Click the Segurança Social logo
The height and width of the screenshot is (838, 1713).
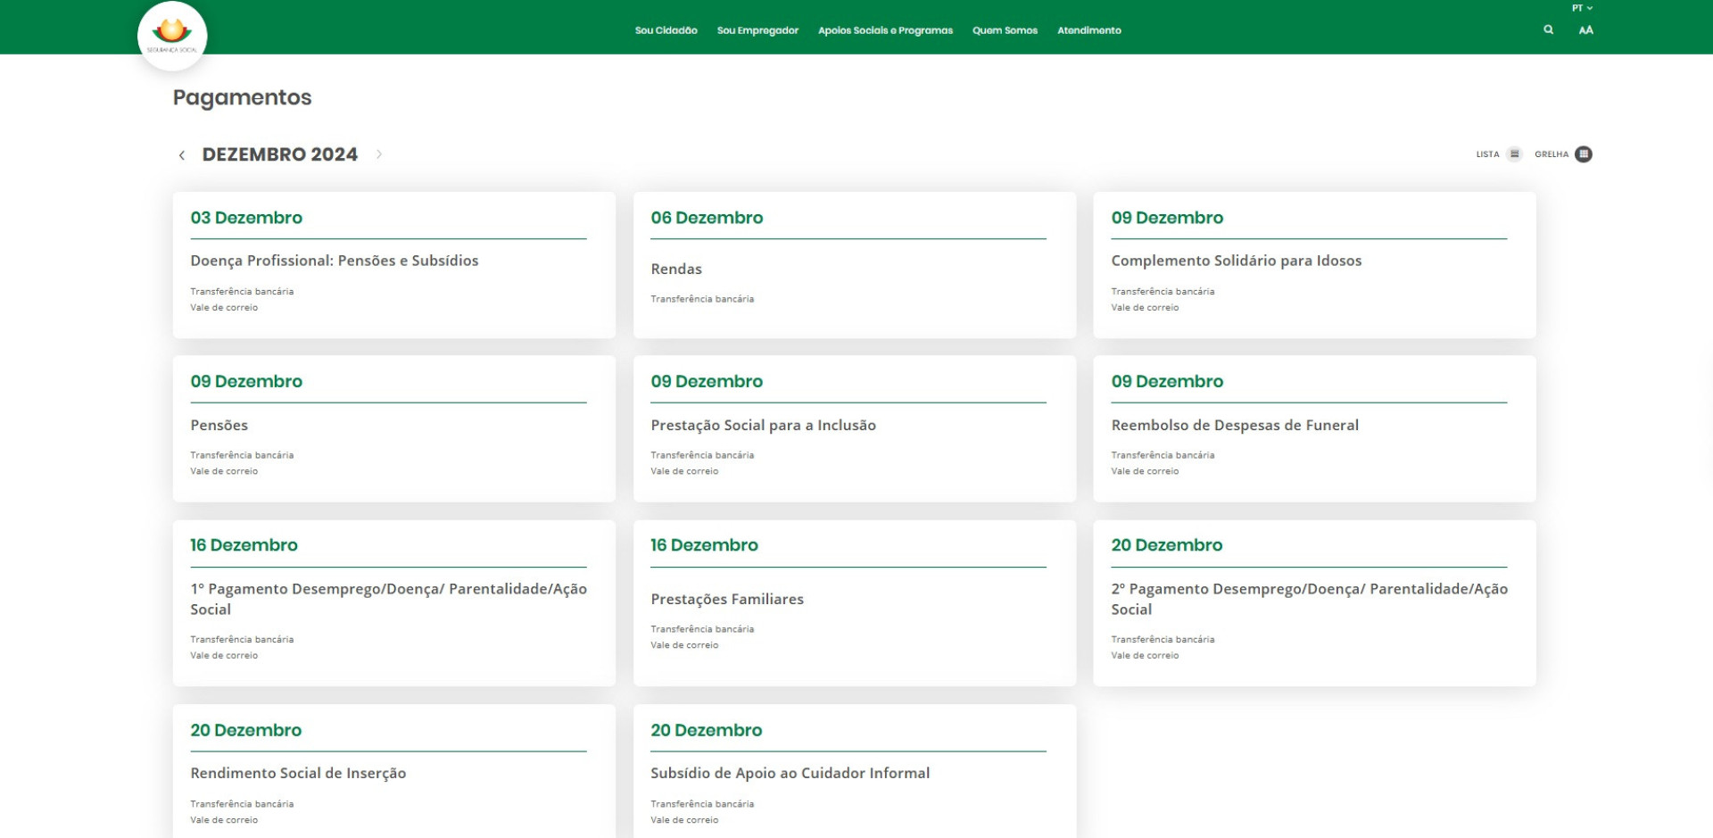172,36
